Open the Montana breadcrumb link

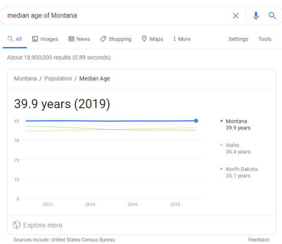point(25,79)
